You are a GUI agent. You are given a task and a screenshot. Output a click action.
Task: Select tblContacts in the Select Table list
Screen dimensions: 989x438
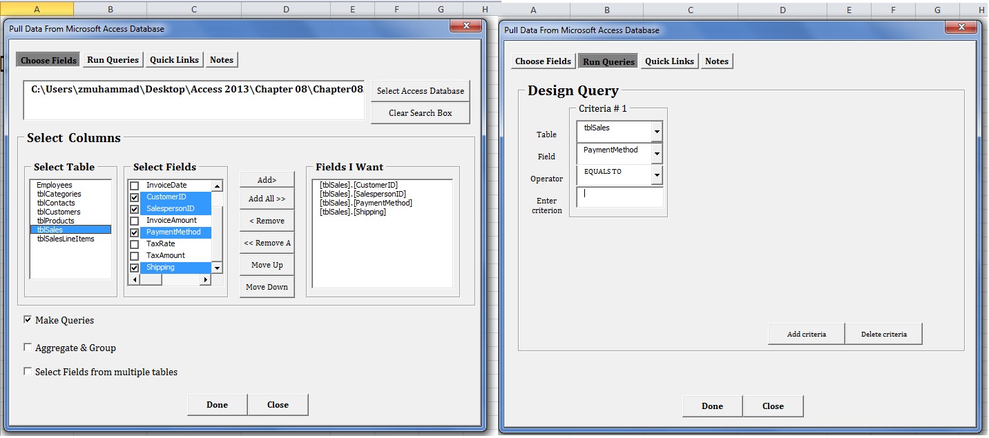70,203
